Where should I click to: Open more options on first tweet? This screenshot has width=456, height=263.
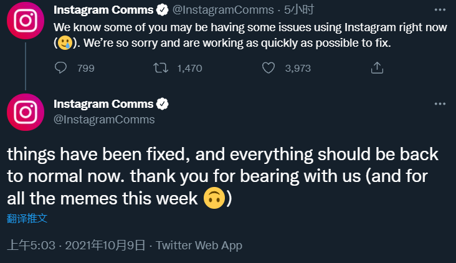click(x=439, y=10)
